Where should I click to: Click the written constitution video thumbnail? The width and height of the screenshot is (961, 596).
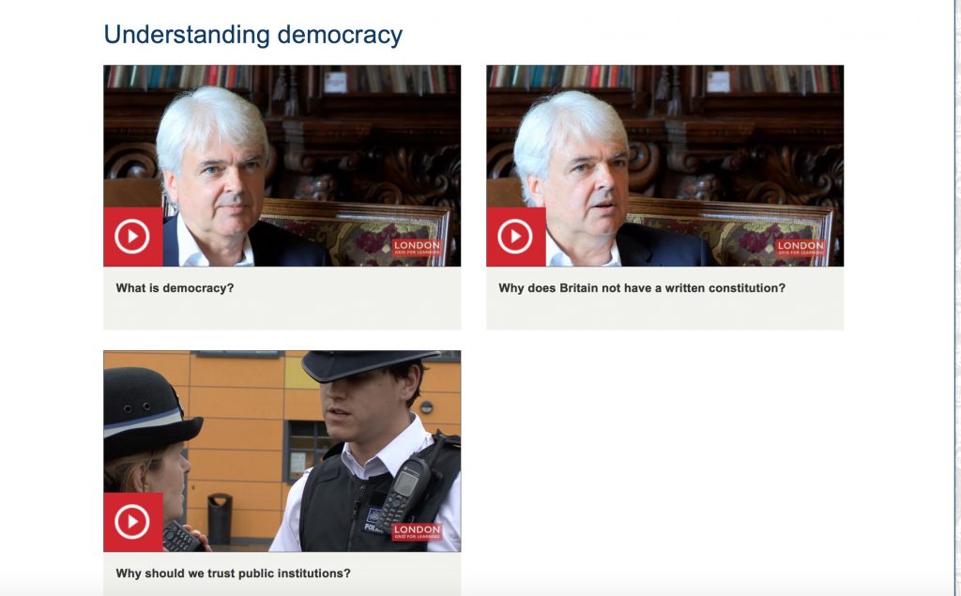point(665,165)
